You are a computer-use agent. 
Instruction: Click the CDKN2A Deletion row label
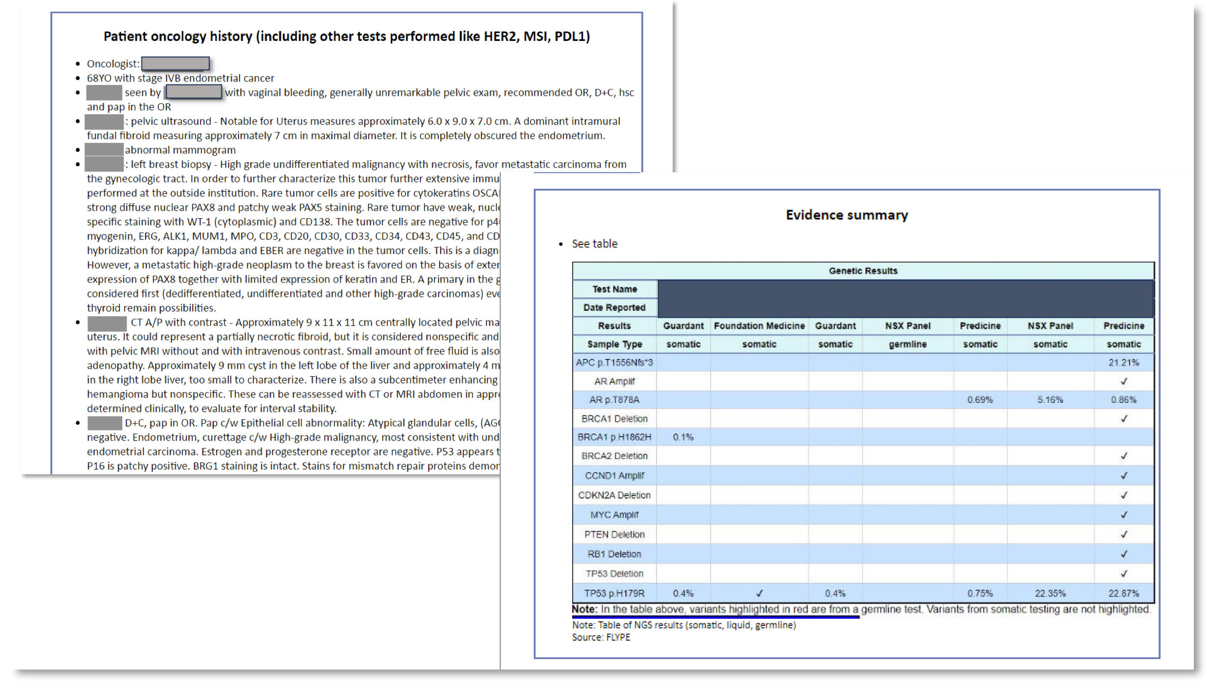click(614, 495)
